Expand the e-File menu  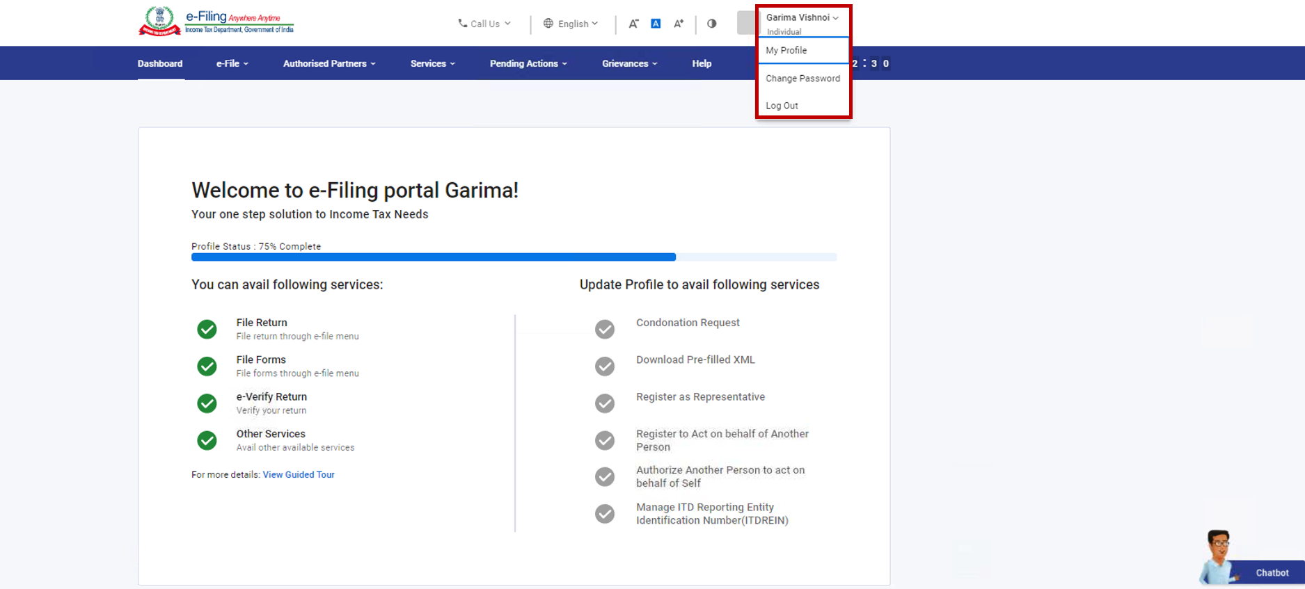click(x=232, y=63)
